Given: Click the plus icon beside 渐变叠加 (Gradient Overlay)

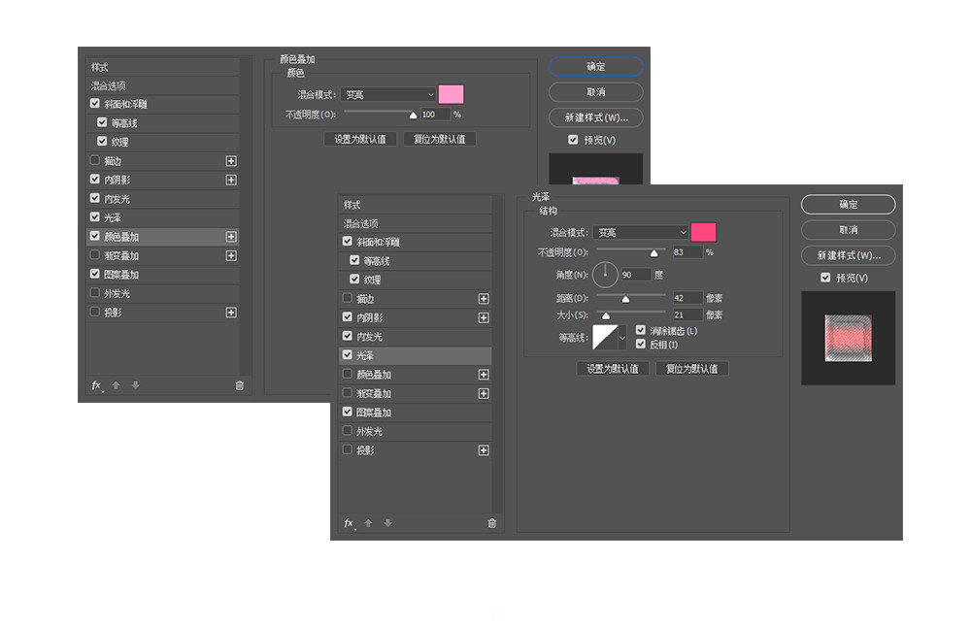Looking at the screenshot, I should (x=484, y=393).
